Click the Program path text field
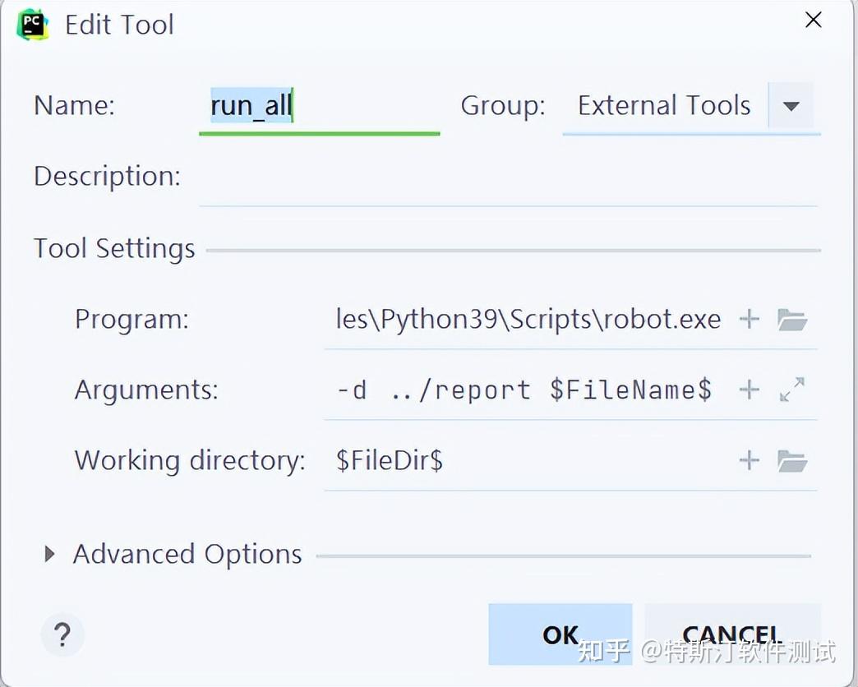This screenshot has width=858, height=687. click(528, 319)
